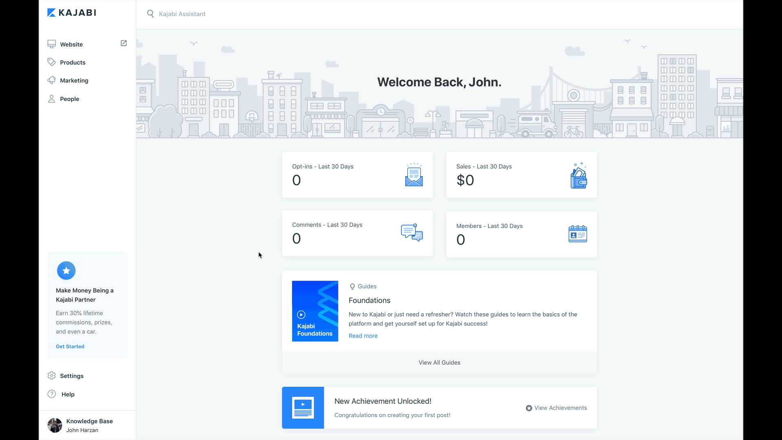
Task: Open the Marketing menu
Action: pyautogui.click(x=74, y=81)
